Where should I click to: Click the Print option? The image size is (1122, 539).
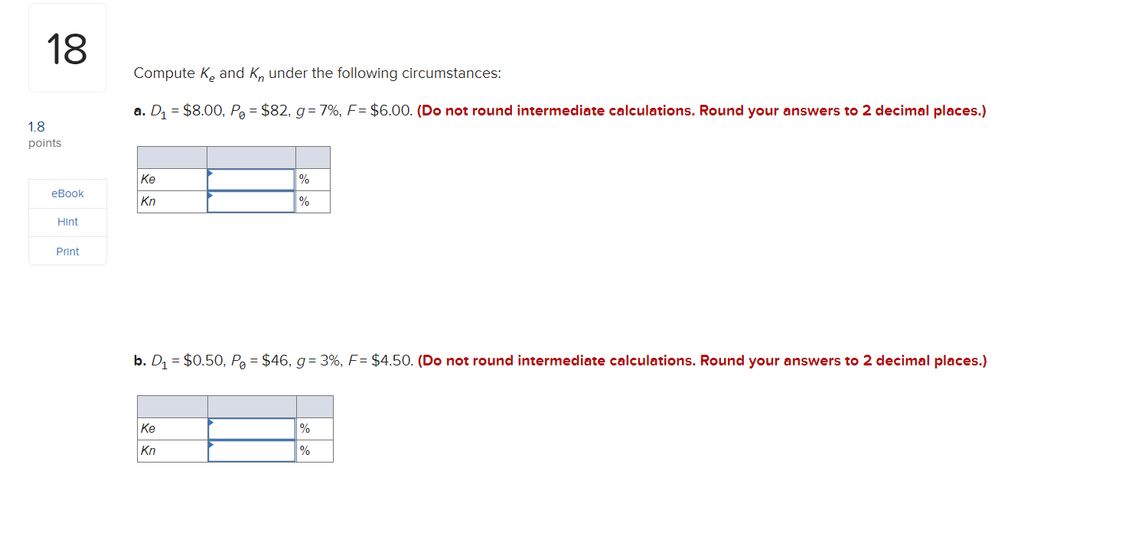click(67, 251)
